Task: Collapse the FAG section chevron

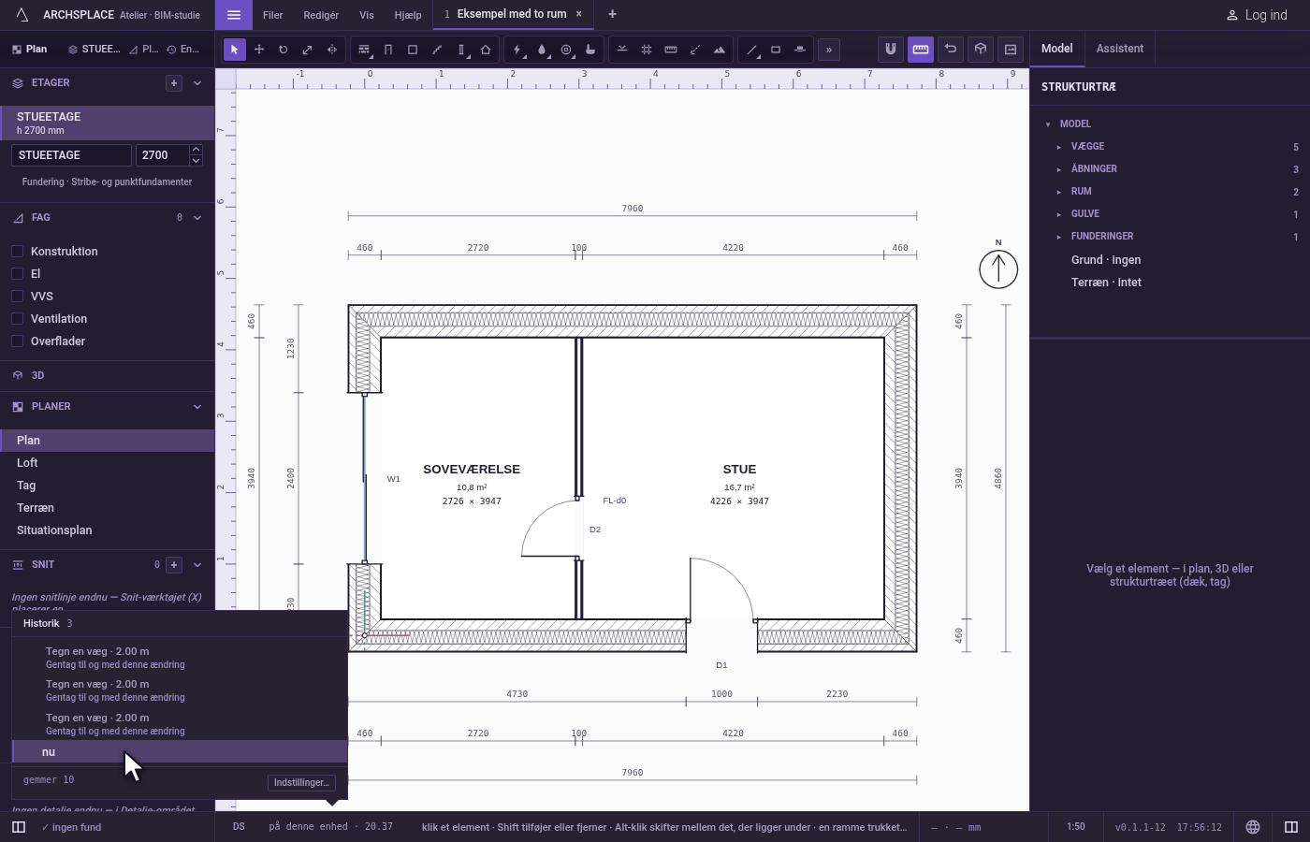Action: [197, 218]
